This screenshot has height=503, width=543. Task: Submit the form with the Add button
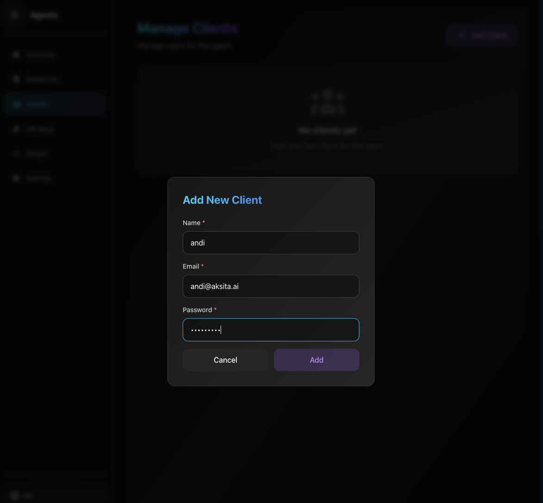tap(316, 360)
